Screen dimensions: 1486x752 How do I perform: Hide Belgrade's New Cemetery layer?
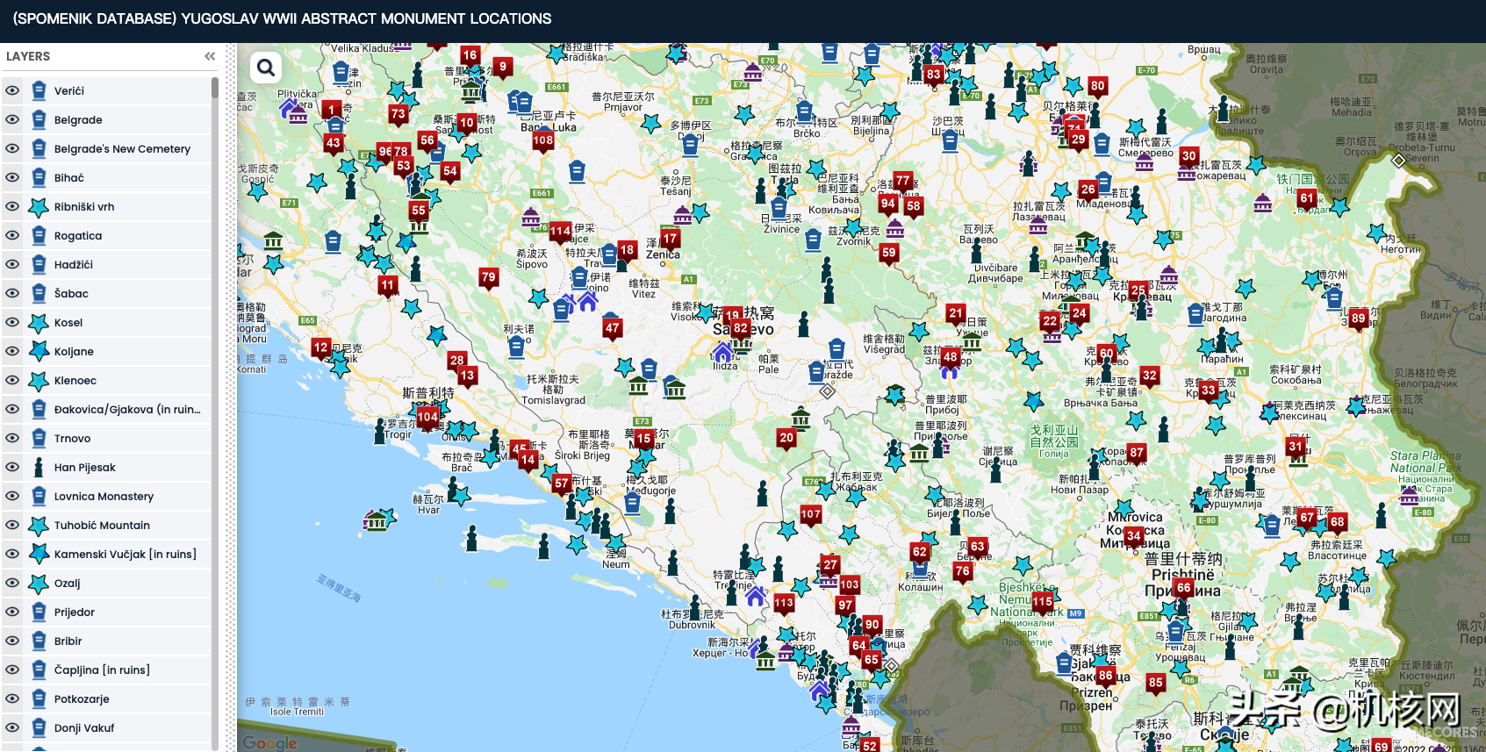pyautogui.click(x=12, y=148)
